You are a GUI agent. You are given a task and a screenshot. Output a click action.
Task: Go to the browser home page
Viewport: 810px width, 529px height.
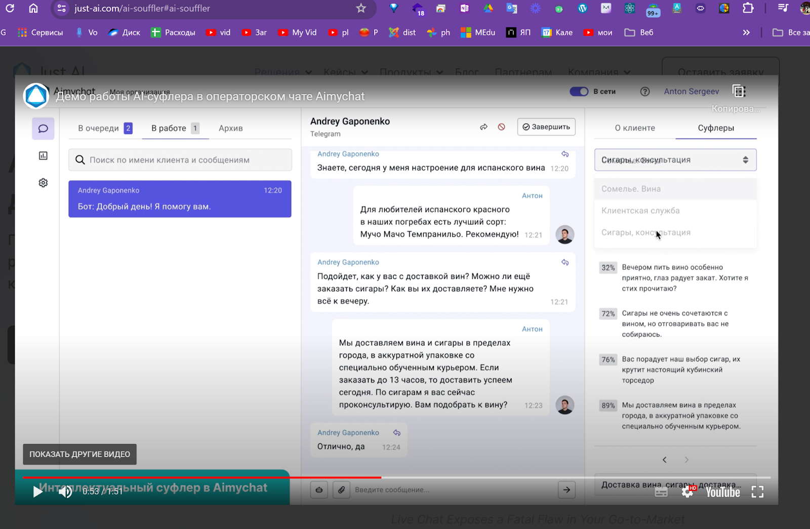[33, 8]
